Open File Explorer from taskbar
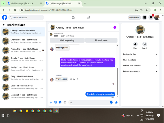 [x=15, y=111]
